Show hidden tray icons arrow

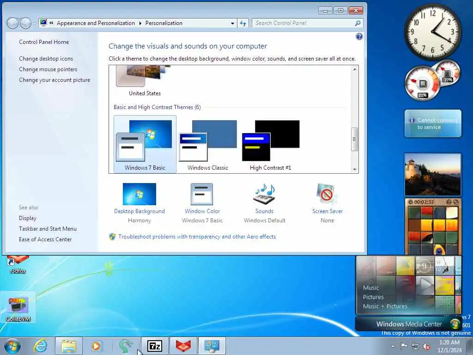tap(393, 346)
